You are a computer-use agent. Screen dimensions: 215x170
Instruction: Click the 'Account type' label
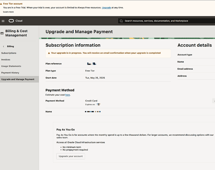(x=185, y=55)
